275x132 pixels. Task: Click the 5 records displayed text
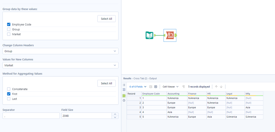pos(199,87)
